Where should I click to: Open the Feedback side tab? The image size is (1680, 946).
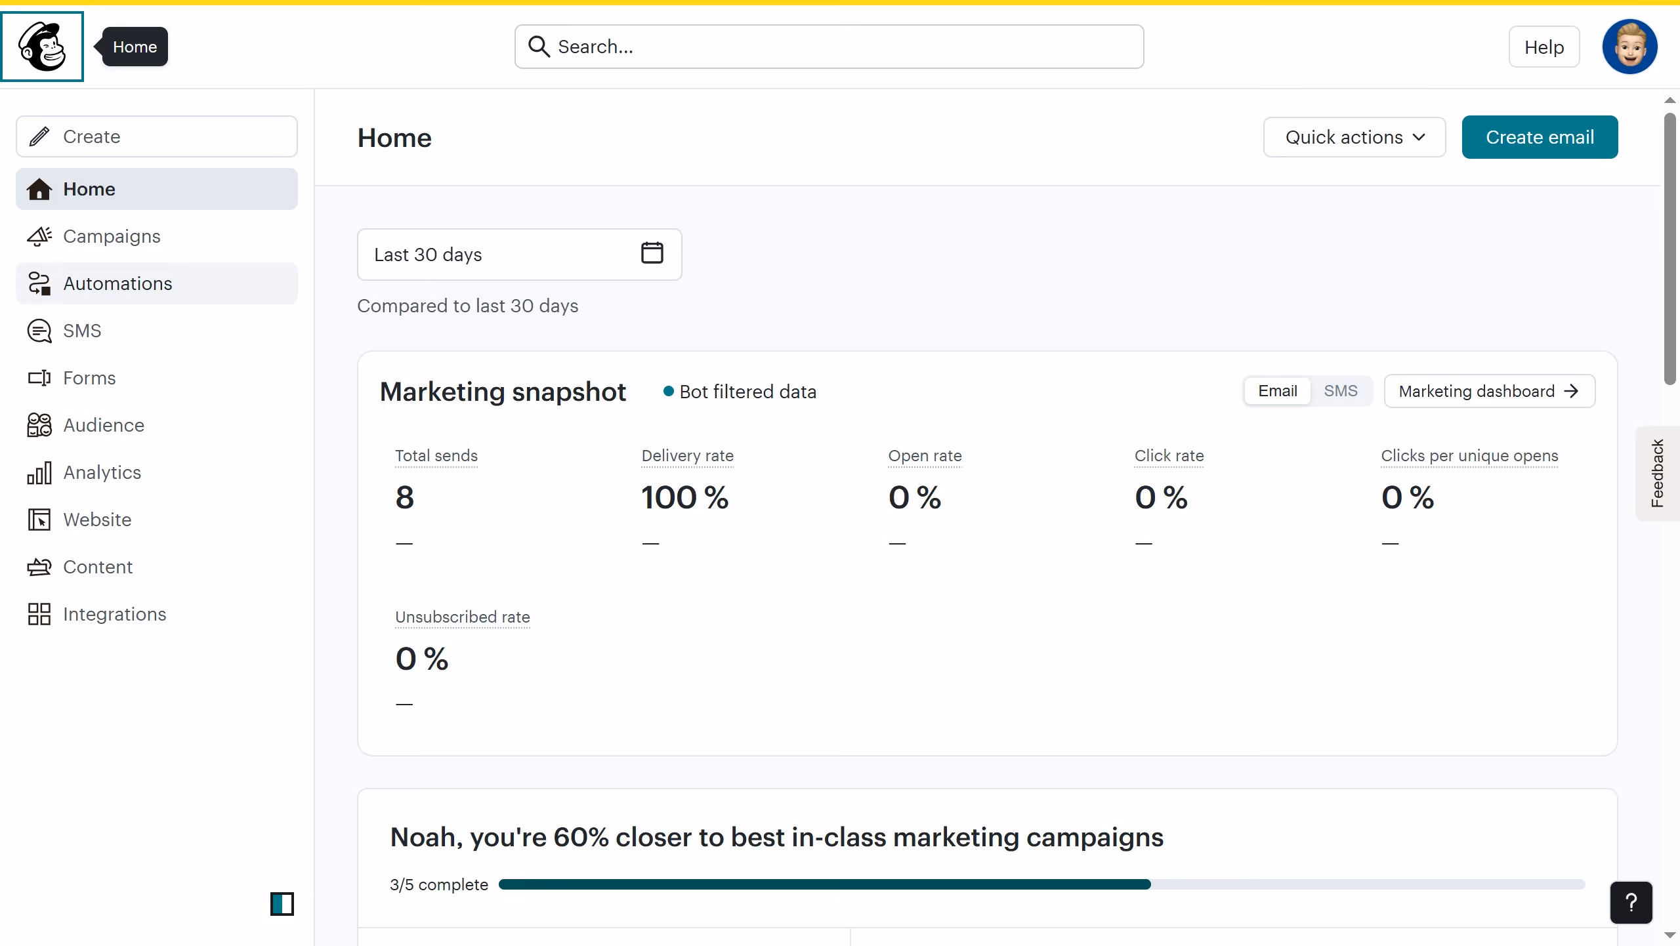click(x=1658, y=473)
